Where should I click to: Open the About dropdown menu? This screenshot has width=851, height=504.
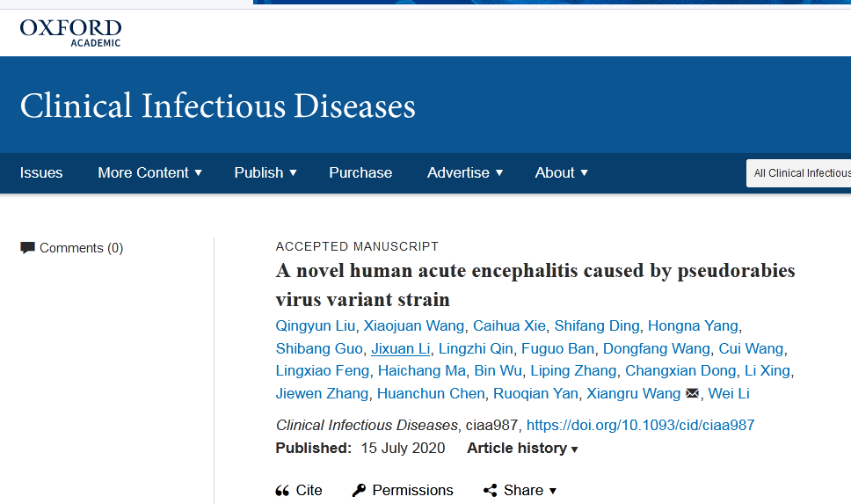[x=561, y=172]
